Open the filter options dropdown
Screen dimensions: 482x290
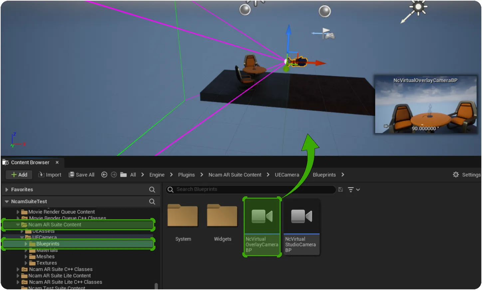pos(354,190)
